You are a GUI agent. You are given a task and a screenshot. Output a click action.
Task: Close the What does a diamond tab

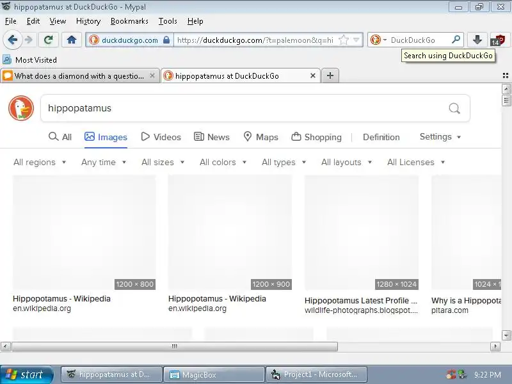(x=152, y=76)
